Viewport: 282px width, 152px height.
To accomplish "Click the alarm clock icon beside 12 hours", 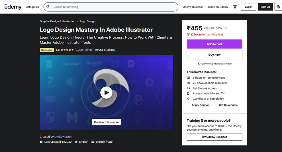I will [188, 34].
